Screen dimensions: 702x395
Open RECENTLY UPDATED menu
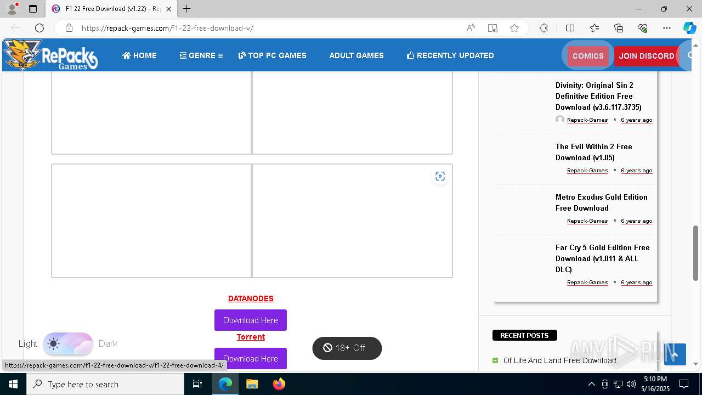pos(450,55)
